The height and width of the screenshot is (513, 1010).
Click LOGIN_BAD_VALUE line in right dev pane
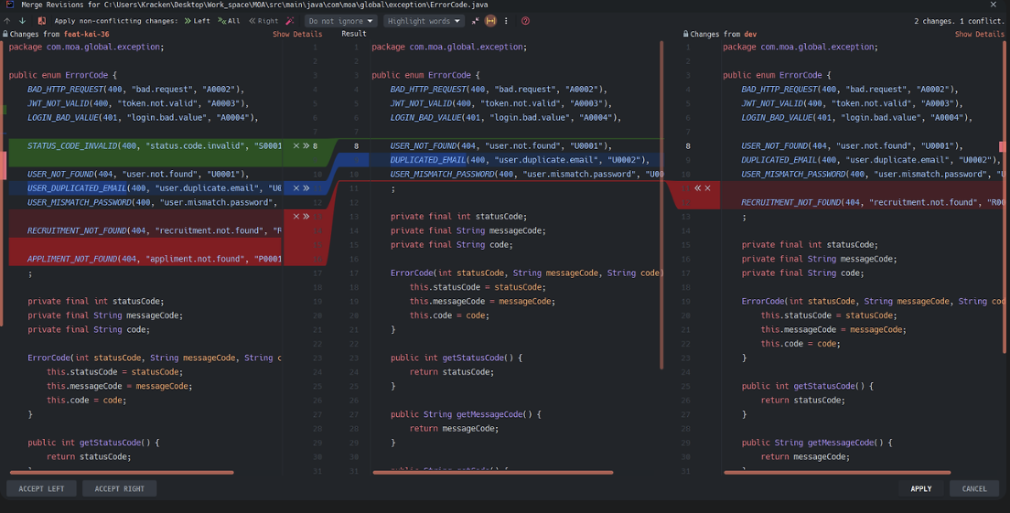pos(856,118)
